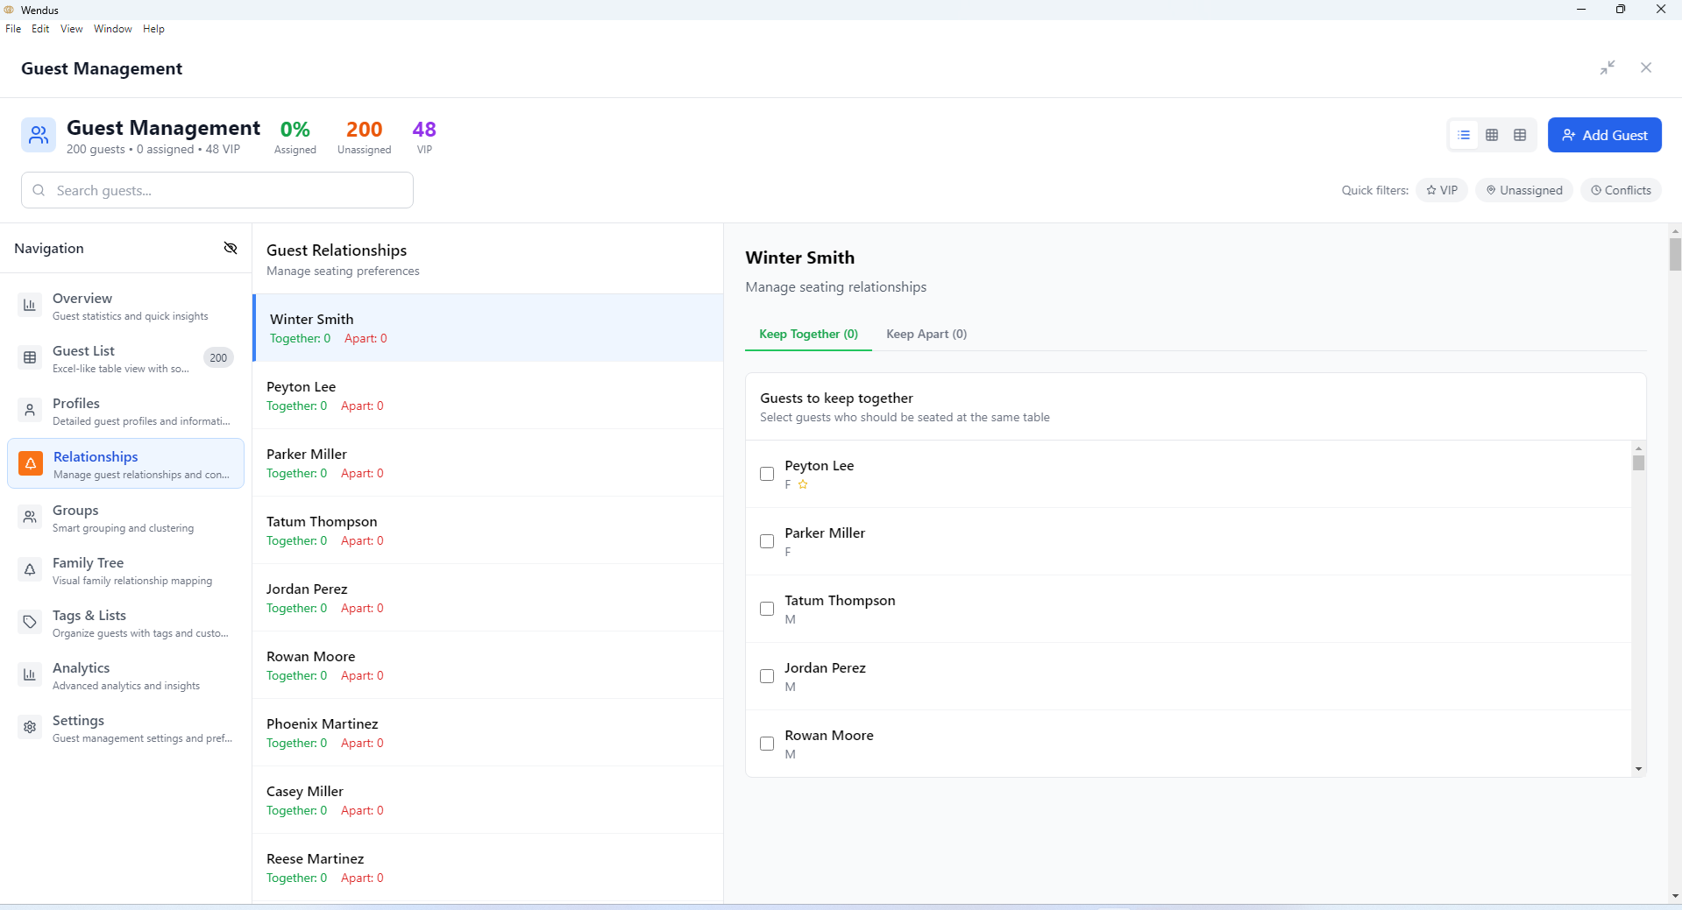Viewport: 1682px width, 910px height.
Task: Select the Family Tree bell icon
Action: [x=30, y=569]
